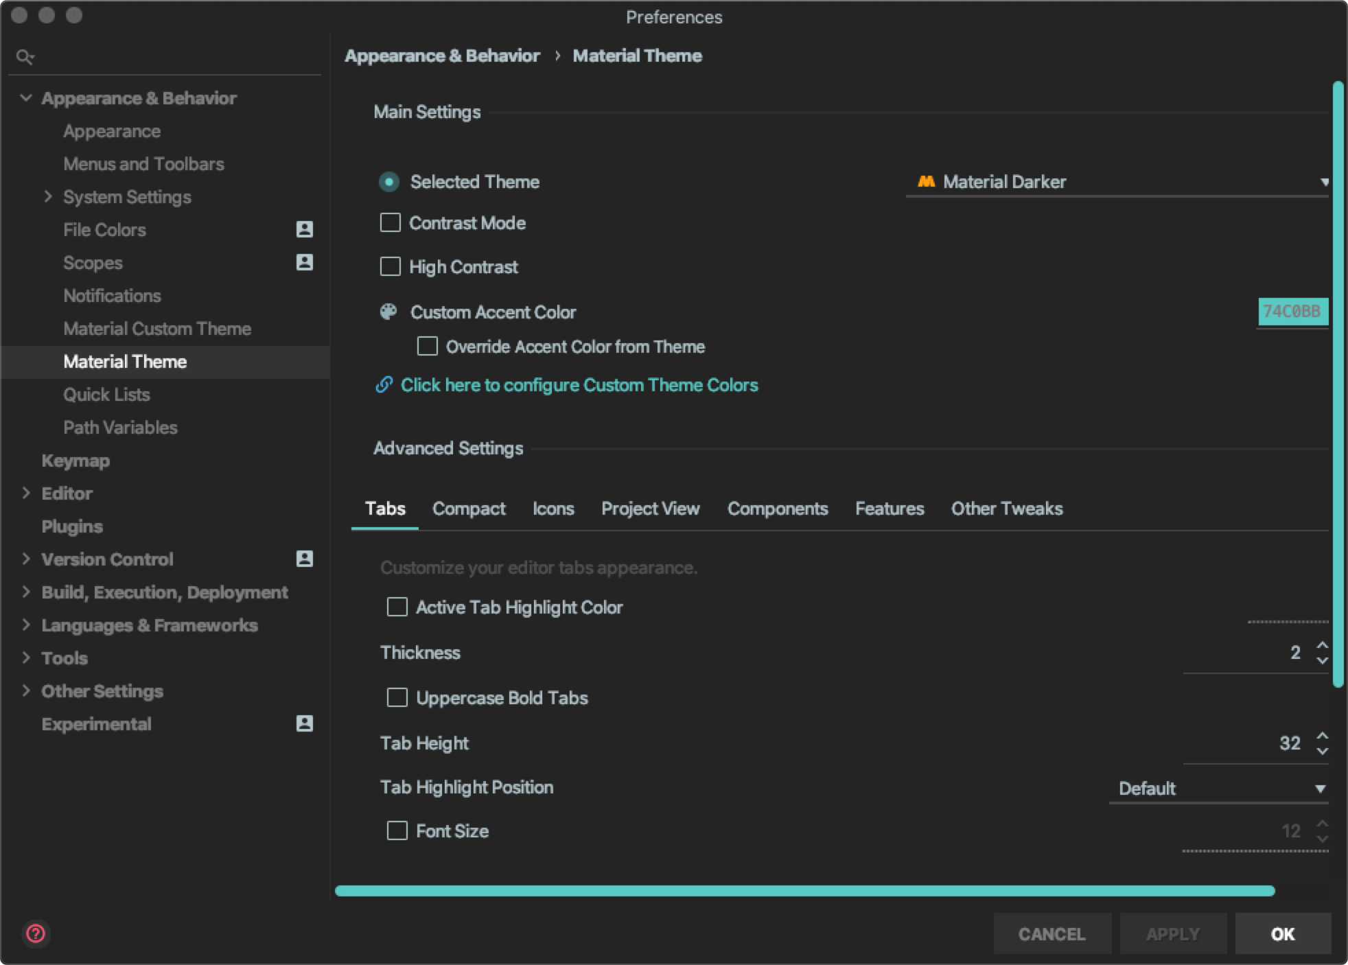The image size is (1348, 965).
Task: Check Override Accent Color from Theme
Action: [x=428, y=346]
